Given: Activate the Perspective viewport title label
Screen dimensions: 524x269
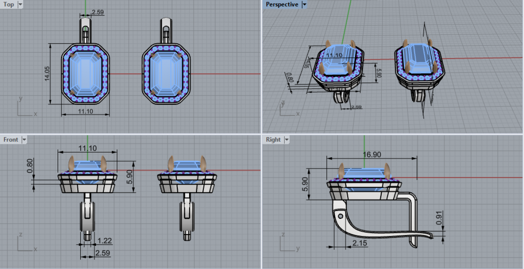Looking at the screenshot, I should (282, 5).
